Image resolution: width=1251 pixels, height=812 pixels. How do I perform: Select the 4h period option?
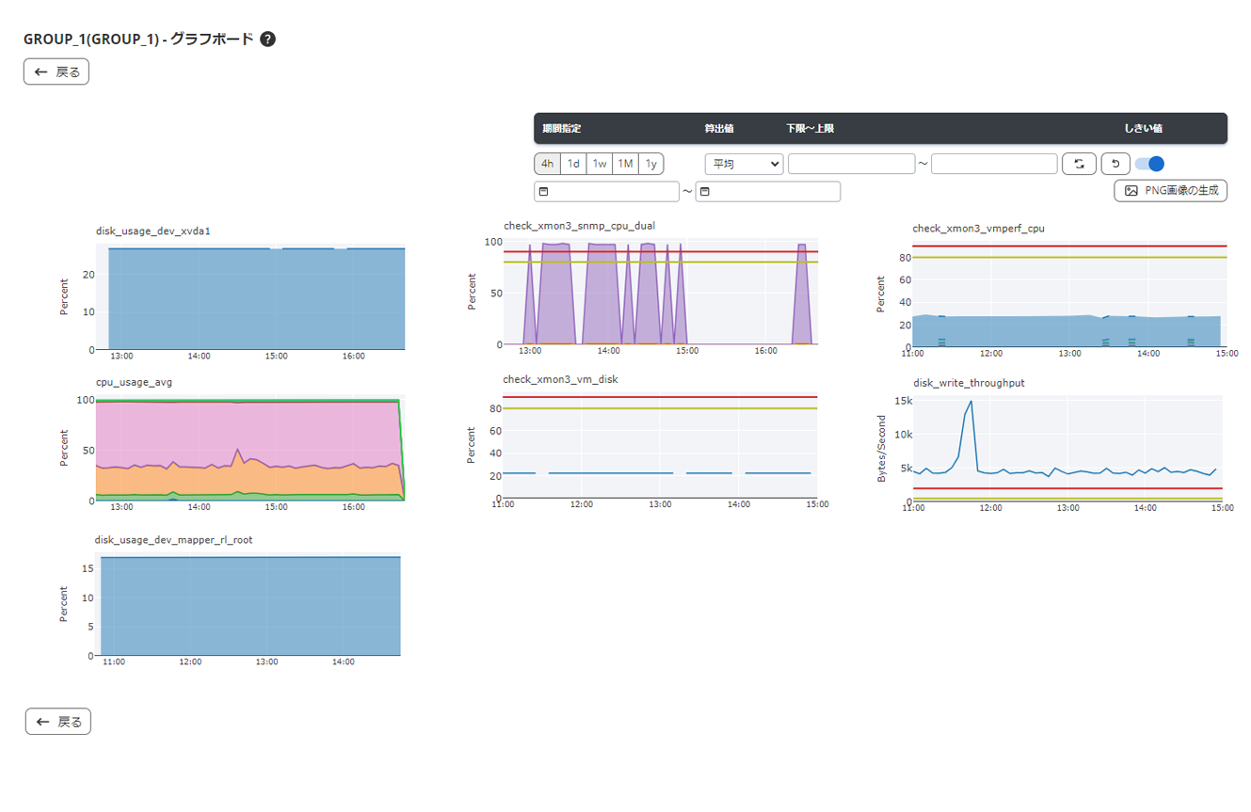click(547, 164)
